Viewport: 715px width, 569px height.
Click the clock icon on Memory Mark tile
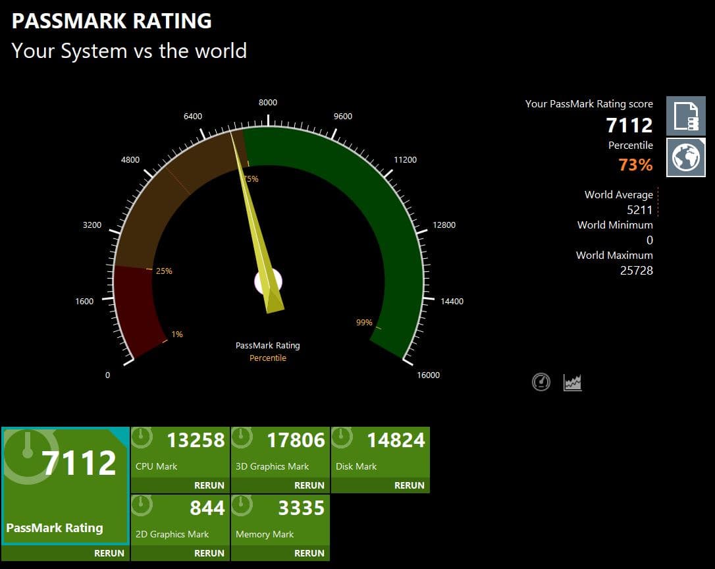click(x=242, y=504)
